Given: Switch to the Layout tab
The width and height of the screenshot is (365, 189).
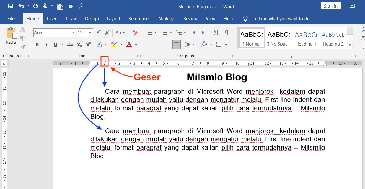Looking at the screenshot, I should tap(114, 19).
